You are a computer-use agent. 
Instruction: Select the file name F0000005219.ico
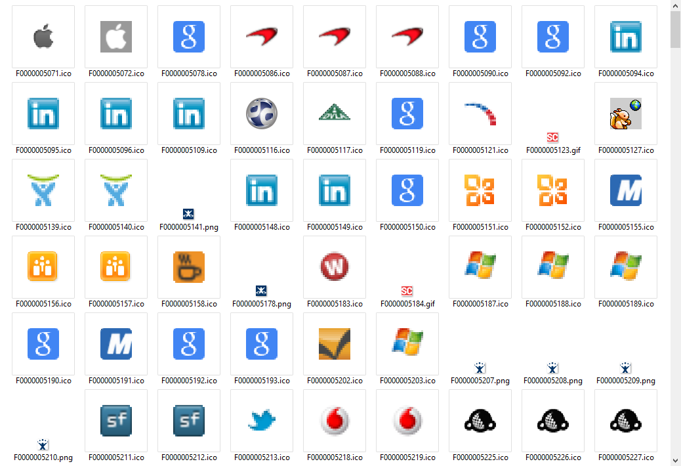[x=408, y=457]
